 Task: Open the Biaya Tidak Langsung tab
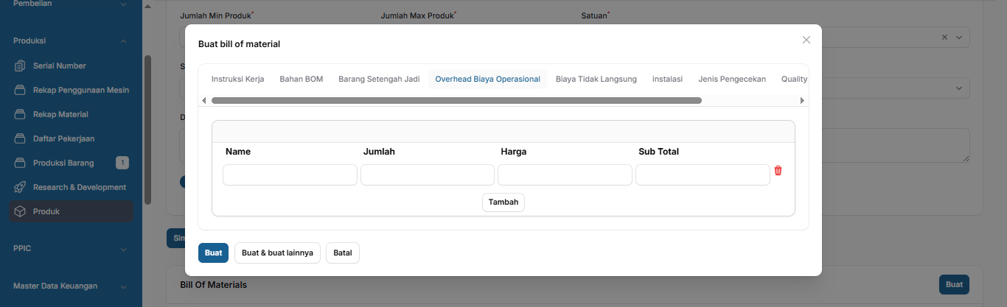click(596, 79)
